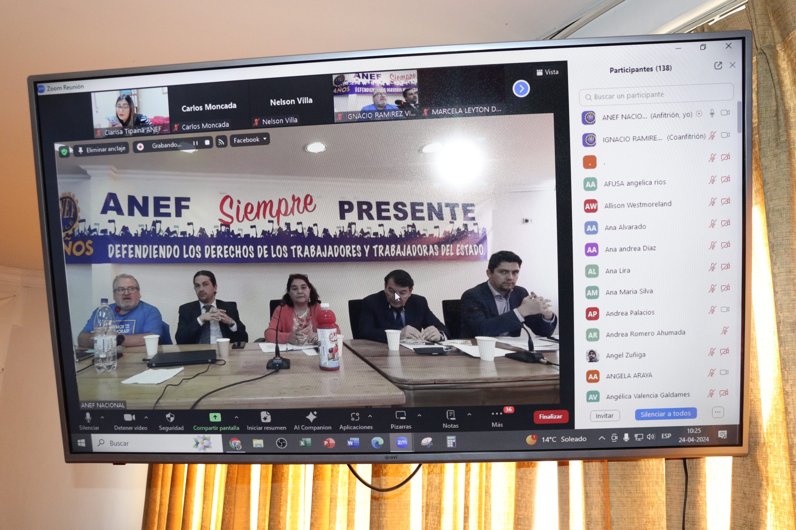Expand video options arrow beside Detener vídeo
The image size is (796, 530).
[x=146, y=418]
